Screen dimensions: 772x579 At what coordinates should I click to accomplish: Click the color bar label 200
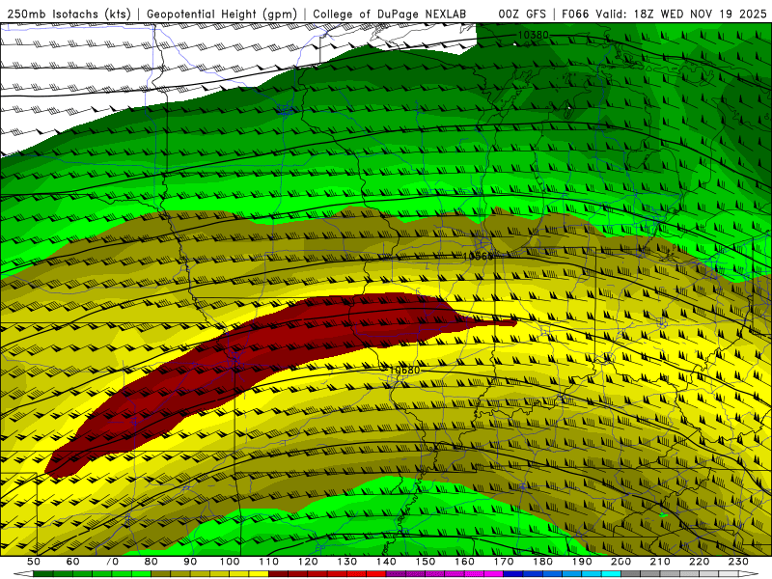coord(621,562)
